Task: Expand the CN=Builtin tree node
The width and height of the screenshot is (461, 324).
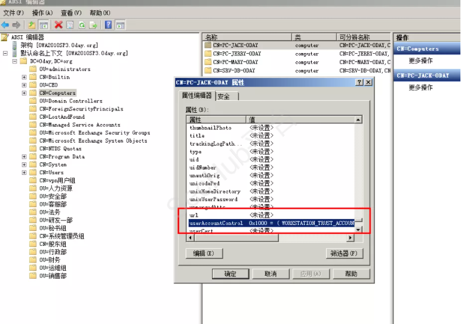Action: pos(24,77)
